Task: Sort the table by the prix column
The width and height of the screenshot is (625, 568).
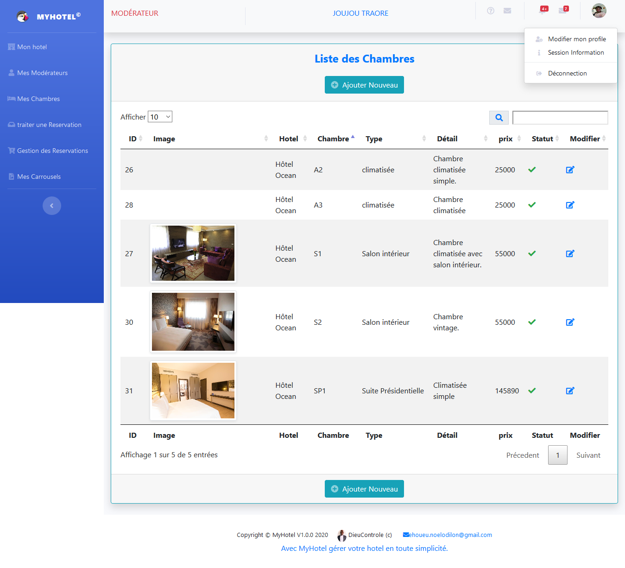Action: pyautogui.click(x=505, y=139)
